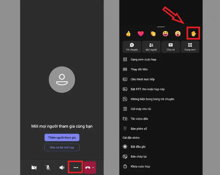The image size is (220, 175).
Task: Send the surprised face reaction
Action: 177,34
